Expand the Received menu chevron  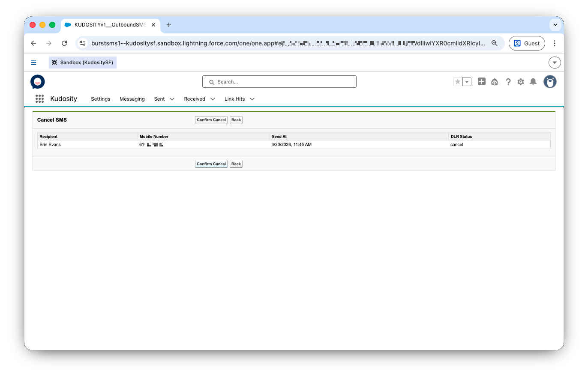click(x=213, y=99)
